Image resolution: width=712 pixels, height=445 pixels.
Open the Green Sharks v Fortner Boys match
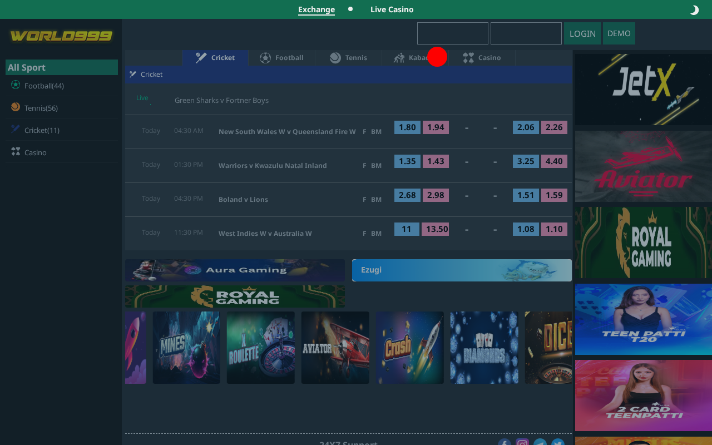tap(221, 100)
